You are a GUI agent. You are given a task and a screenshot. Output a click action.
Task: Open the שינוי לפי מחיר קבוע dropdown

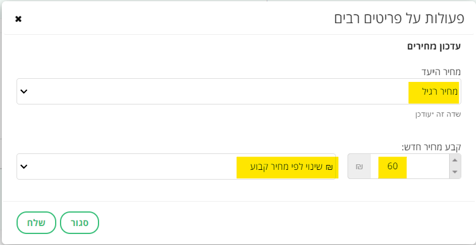[176, 166]
